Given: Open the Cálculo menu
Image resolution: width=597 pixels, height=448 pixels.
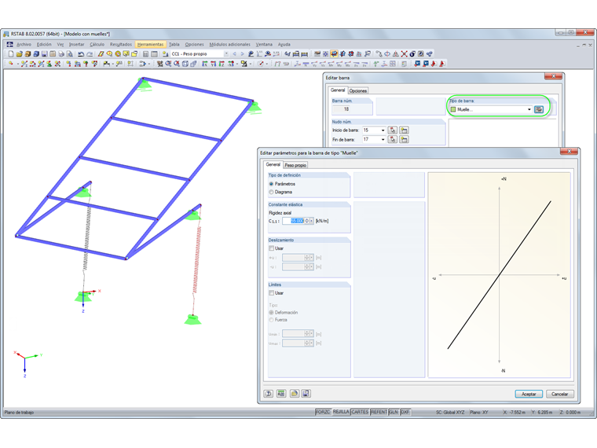Looking at the screenshot, I should click(97, 45).
